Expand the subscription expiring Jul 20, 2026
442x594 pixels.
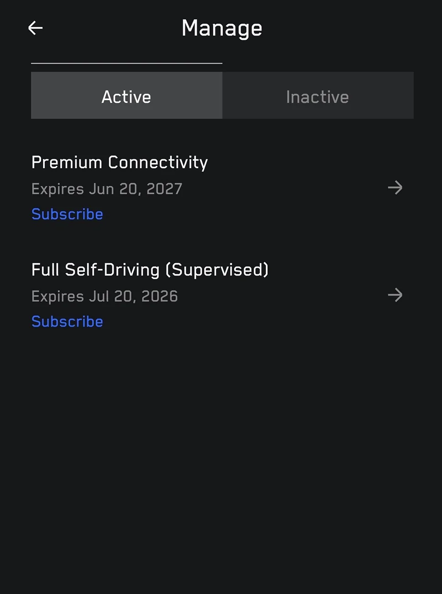pyautogui.click(x=395, y=295)
